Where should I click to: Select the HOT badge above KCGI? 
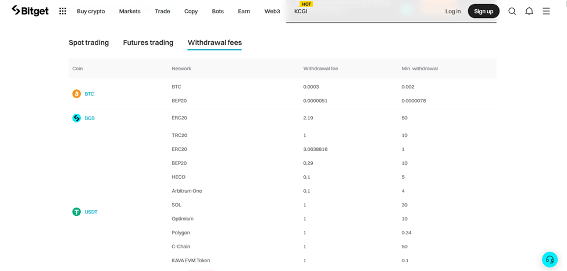coord(306,4)
